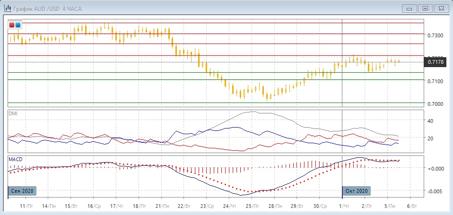Viewport: 453px width, 215px height.
Task: Click the 0.7300 price level on axis
Action: click(435, 36)
